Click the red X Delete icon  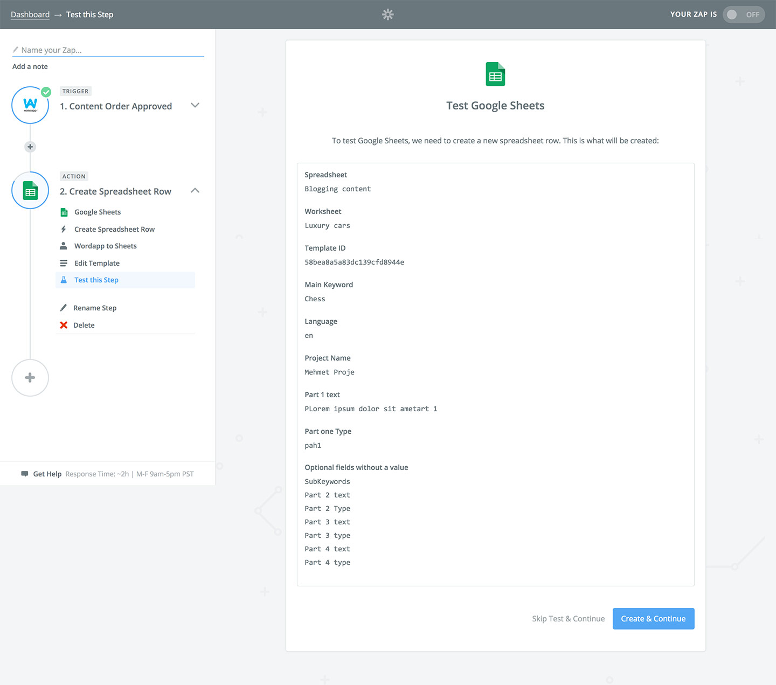click(64, 325)
